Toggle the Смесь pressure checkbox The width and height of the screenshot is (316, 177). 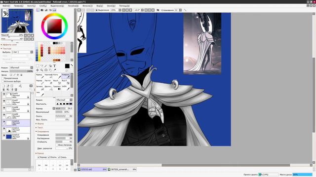point(59,157)
